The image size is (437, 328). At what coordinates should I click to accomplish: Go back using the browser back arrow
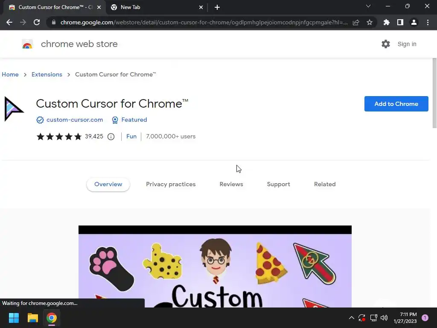[x=9, y=22]
